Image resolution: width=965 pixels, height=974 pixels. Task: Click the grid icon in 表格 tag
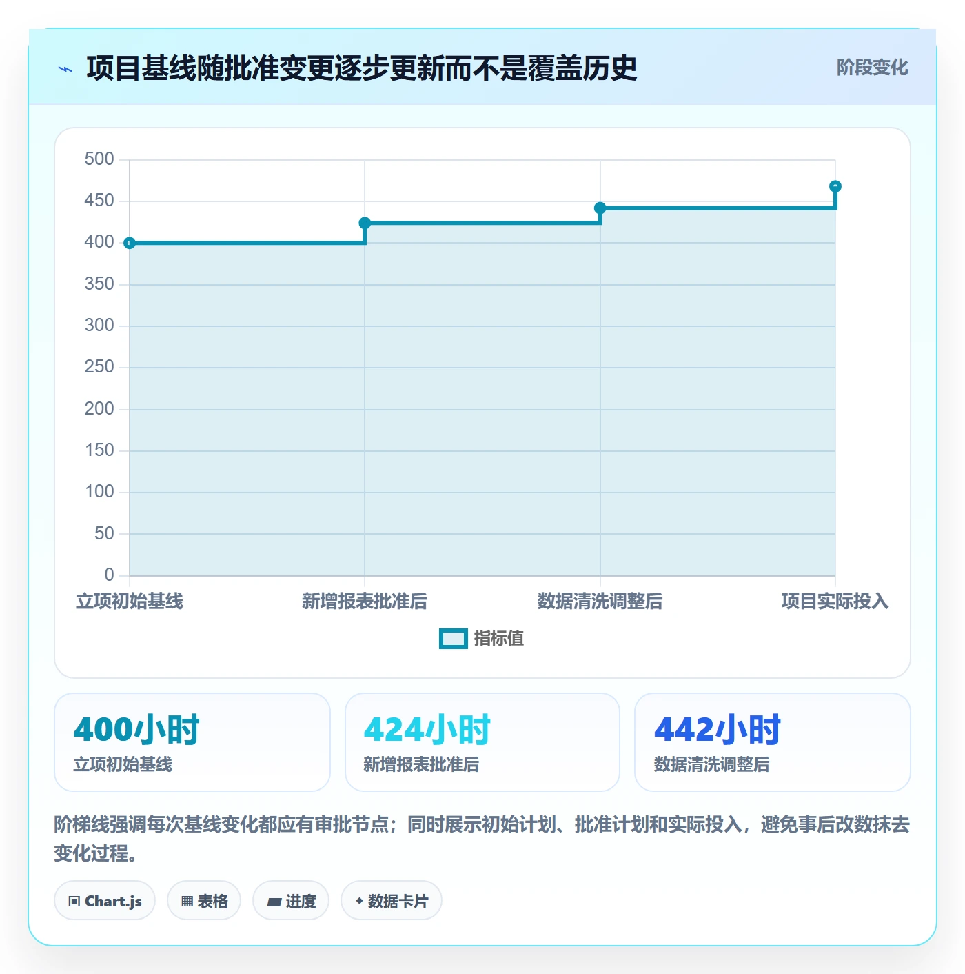(187, 902)
